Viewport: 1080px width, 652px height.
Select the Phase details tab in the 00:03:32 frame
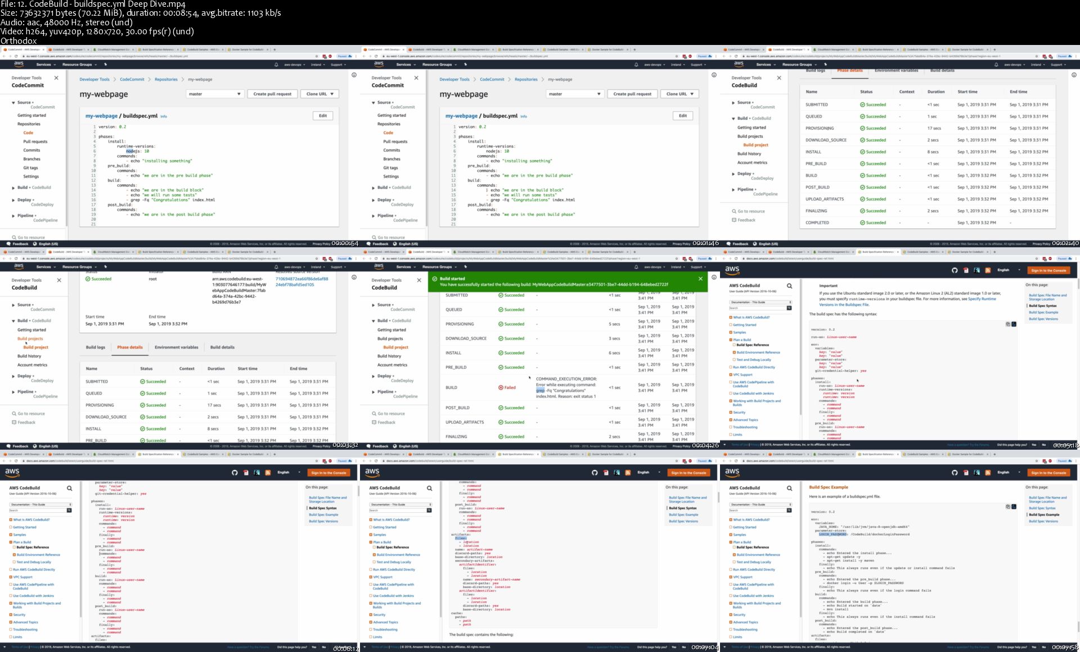pos(130,347)
